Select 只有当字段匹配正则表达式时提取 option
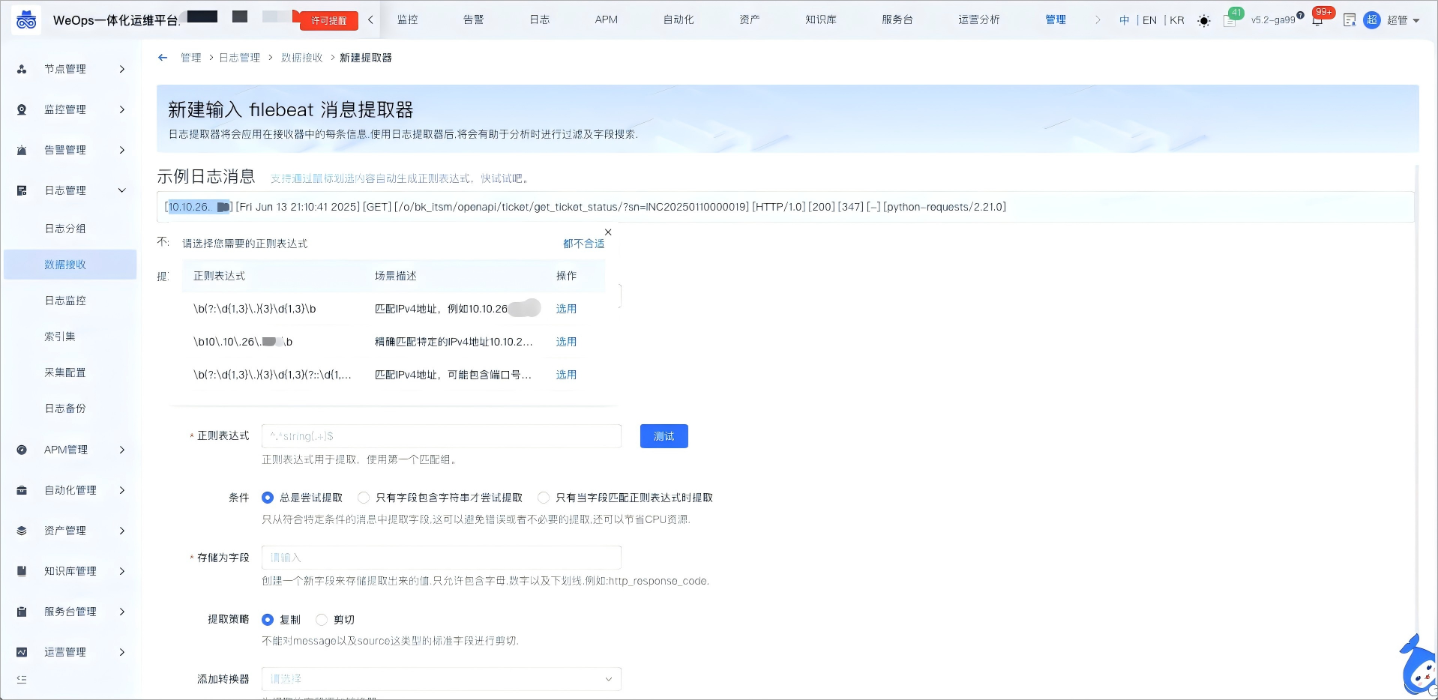The image size is (1438, 700). pyautogui.click(x=544, y=497)
